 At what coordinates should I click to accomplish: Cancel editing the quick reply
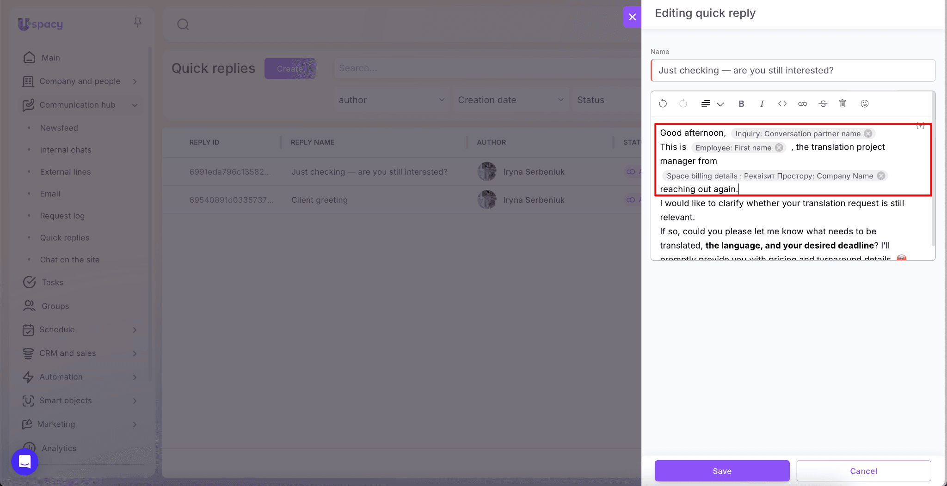click(863, 471)
